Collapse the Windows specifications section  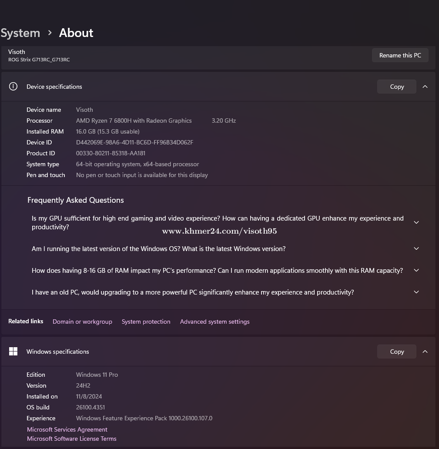tap(425, 352)
